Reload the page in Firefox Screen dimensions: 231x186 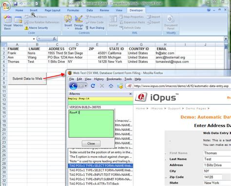[93, 86]
